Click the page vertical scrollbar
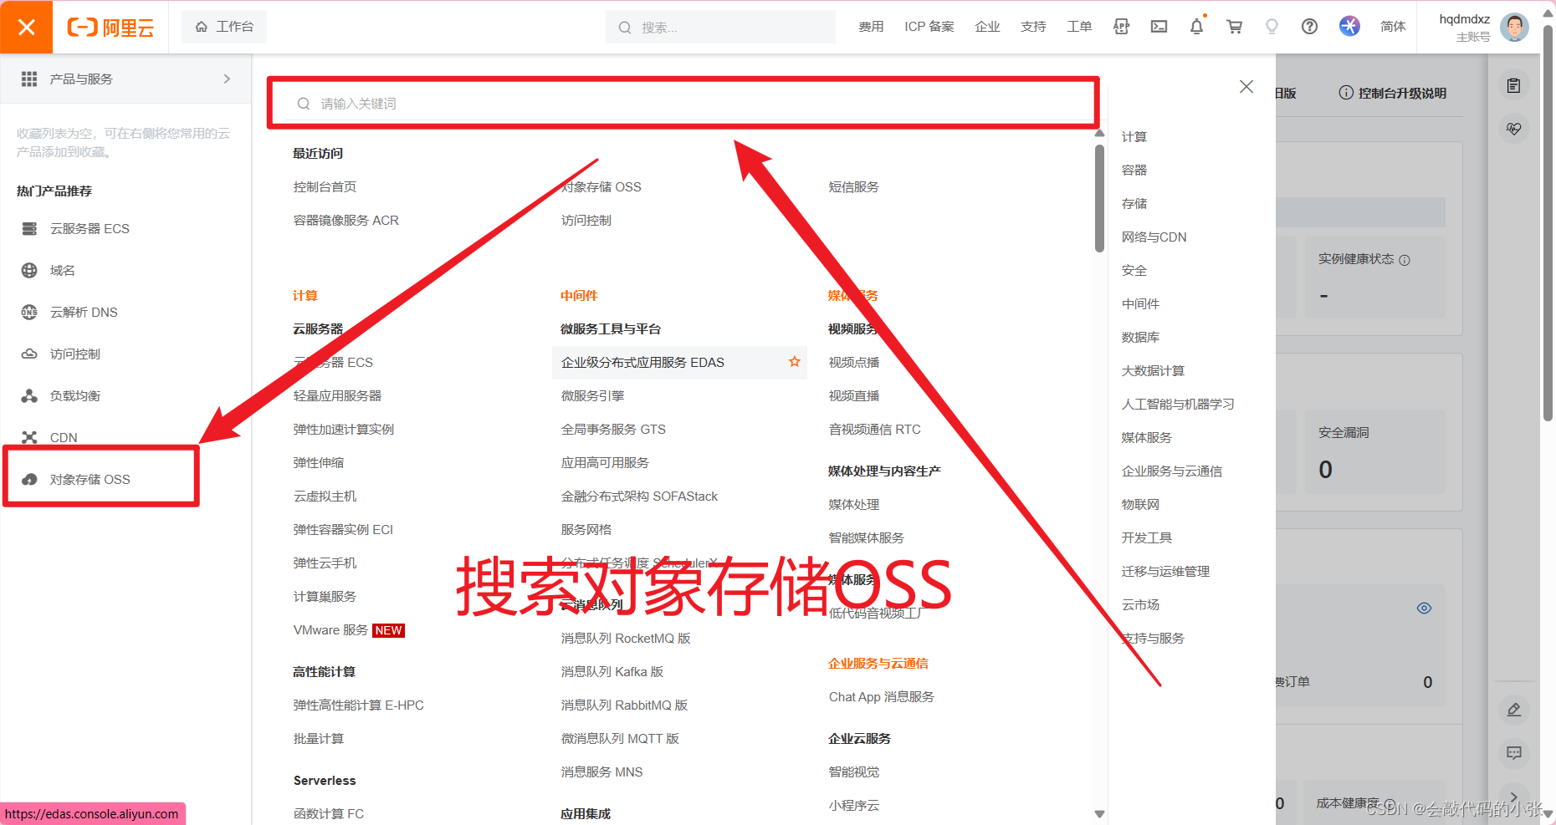Viewport: 1556px width, 825px height. (x=1548, y=222)
